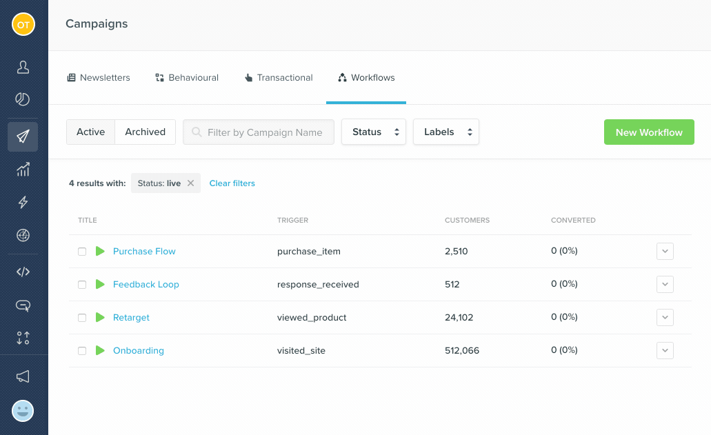This screenshot has height=435, width=711.
Task: Click the lightning bolt sidebar icon
Action: coord(23,202)
